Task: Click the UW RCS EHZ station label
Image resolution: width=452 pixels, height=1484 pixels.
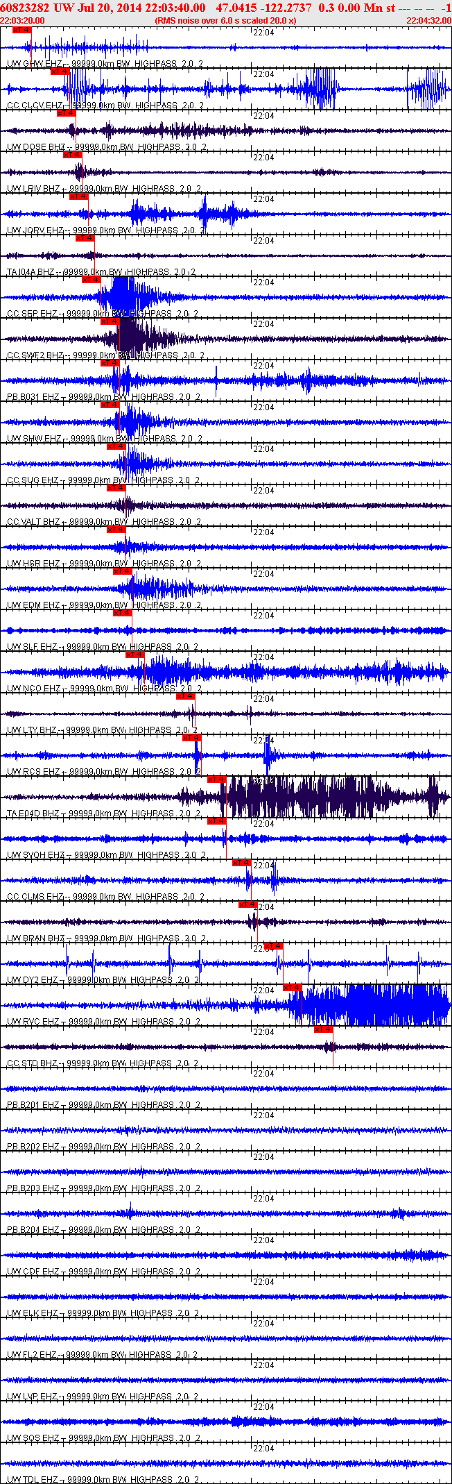Action: click(33, 772)
